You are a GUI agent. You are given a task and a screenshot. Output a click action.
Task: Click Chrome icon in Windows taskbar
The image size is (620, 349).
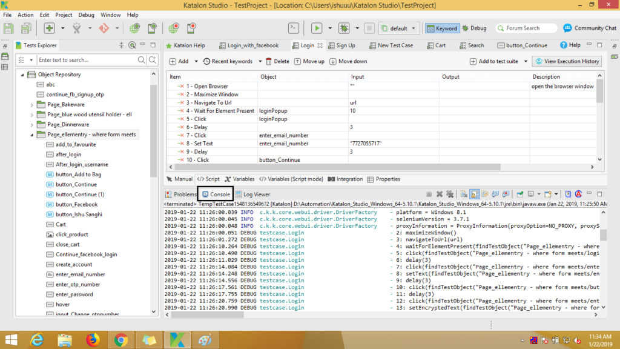point(121,339)
